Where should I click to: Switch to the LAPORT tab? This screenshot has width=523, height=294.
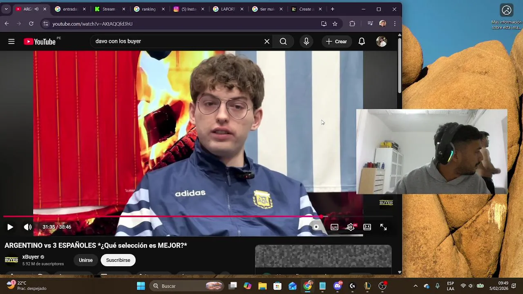click(228, 9)
